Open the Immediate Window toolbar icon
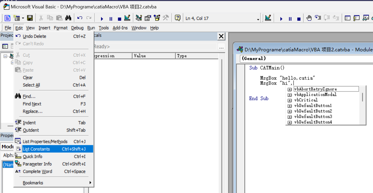The image size is (373, 193). click(x=356, y=18)
